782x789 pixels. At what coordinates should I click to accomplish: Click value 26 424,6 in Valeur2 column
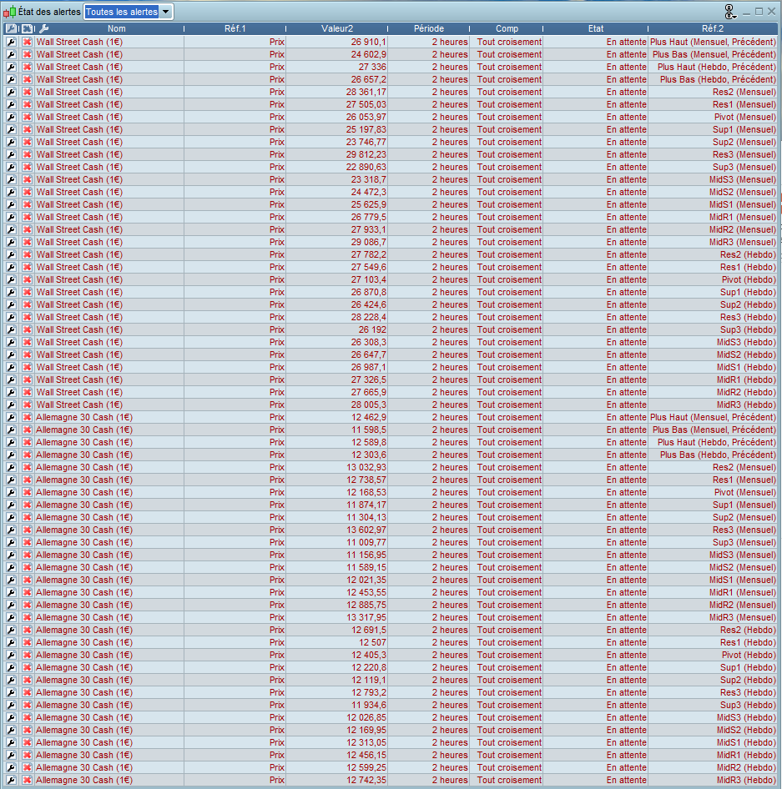click(369, 304)
